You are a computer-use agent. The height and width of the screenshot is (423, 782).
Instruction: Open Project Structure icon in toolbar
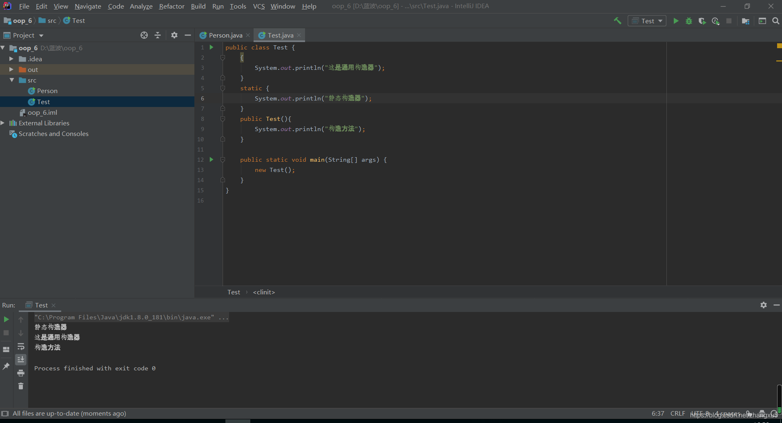(746, 21)
